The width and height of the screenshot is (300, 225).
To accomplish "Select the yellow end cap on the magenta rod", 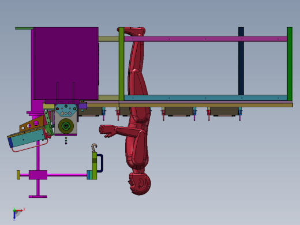I will pos(18,175).
